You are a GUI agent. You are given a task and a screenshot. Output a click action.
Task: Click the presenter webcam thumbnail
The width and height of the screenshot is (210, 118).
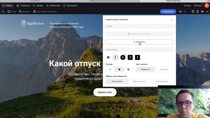pos(184,102)
